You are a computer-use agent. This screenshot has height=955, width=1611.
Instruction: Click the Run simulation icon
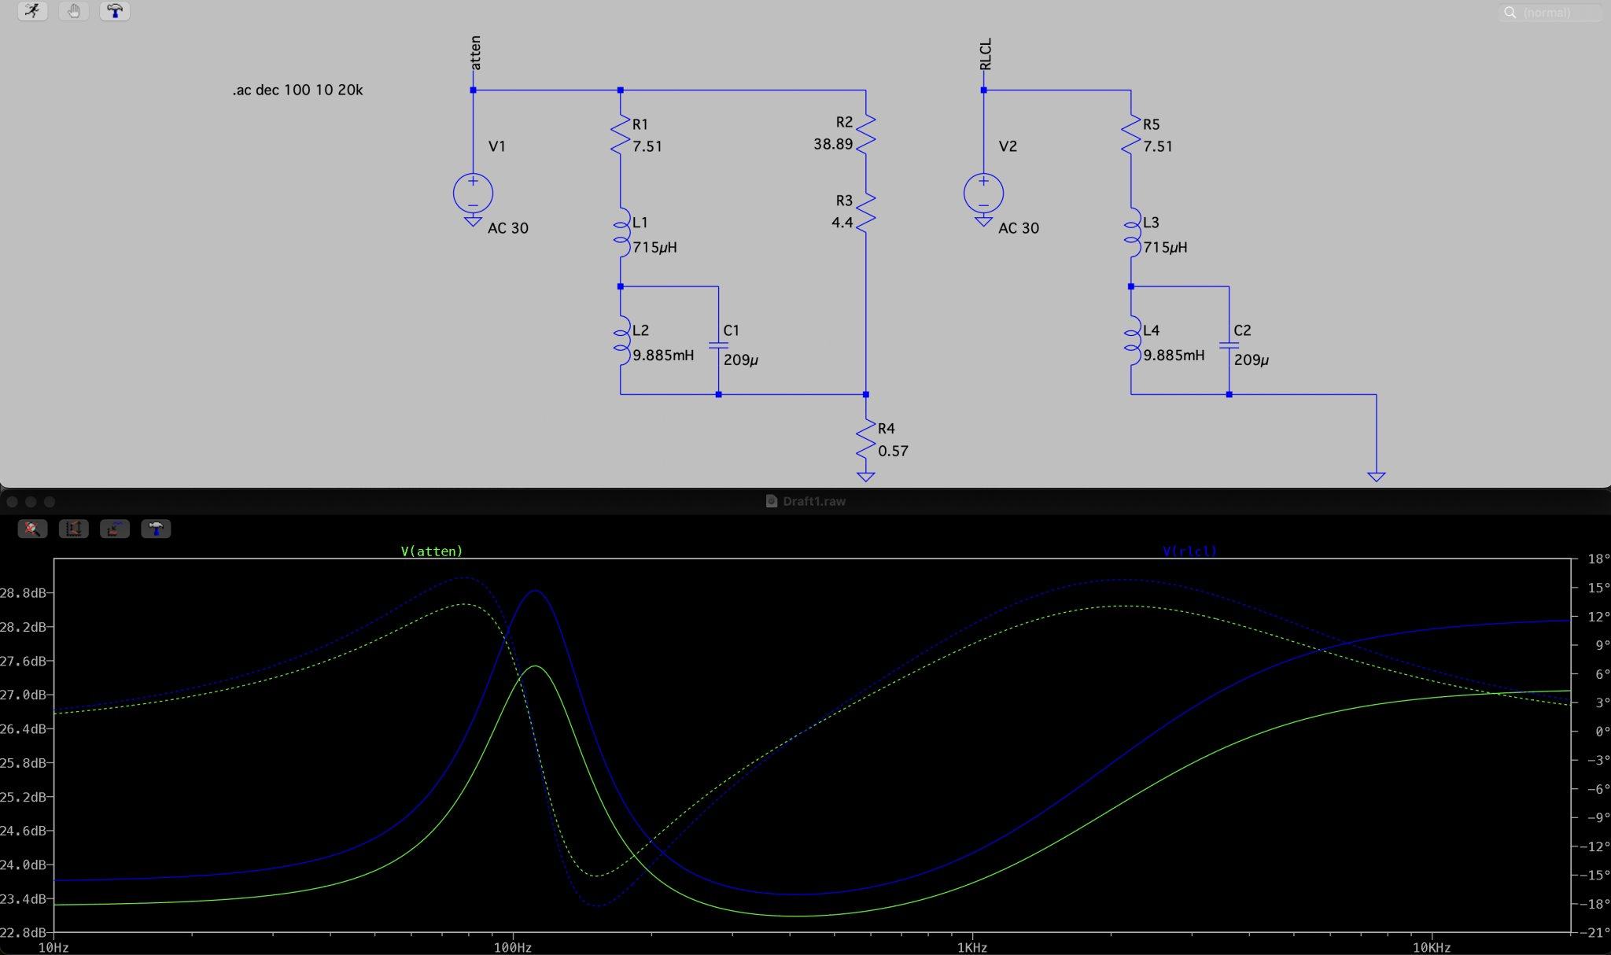32,11
